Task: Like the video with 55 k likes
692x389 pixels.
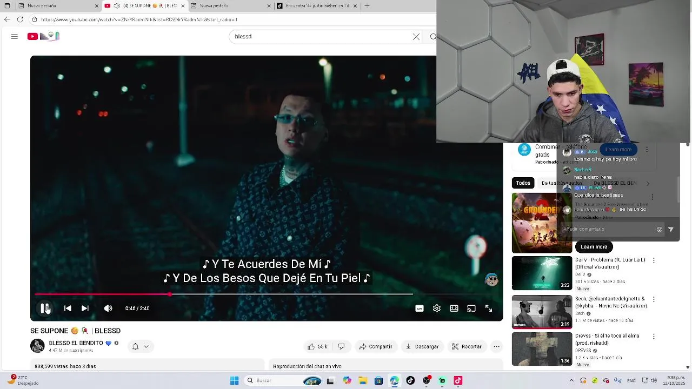Action: click(318, 346)
